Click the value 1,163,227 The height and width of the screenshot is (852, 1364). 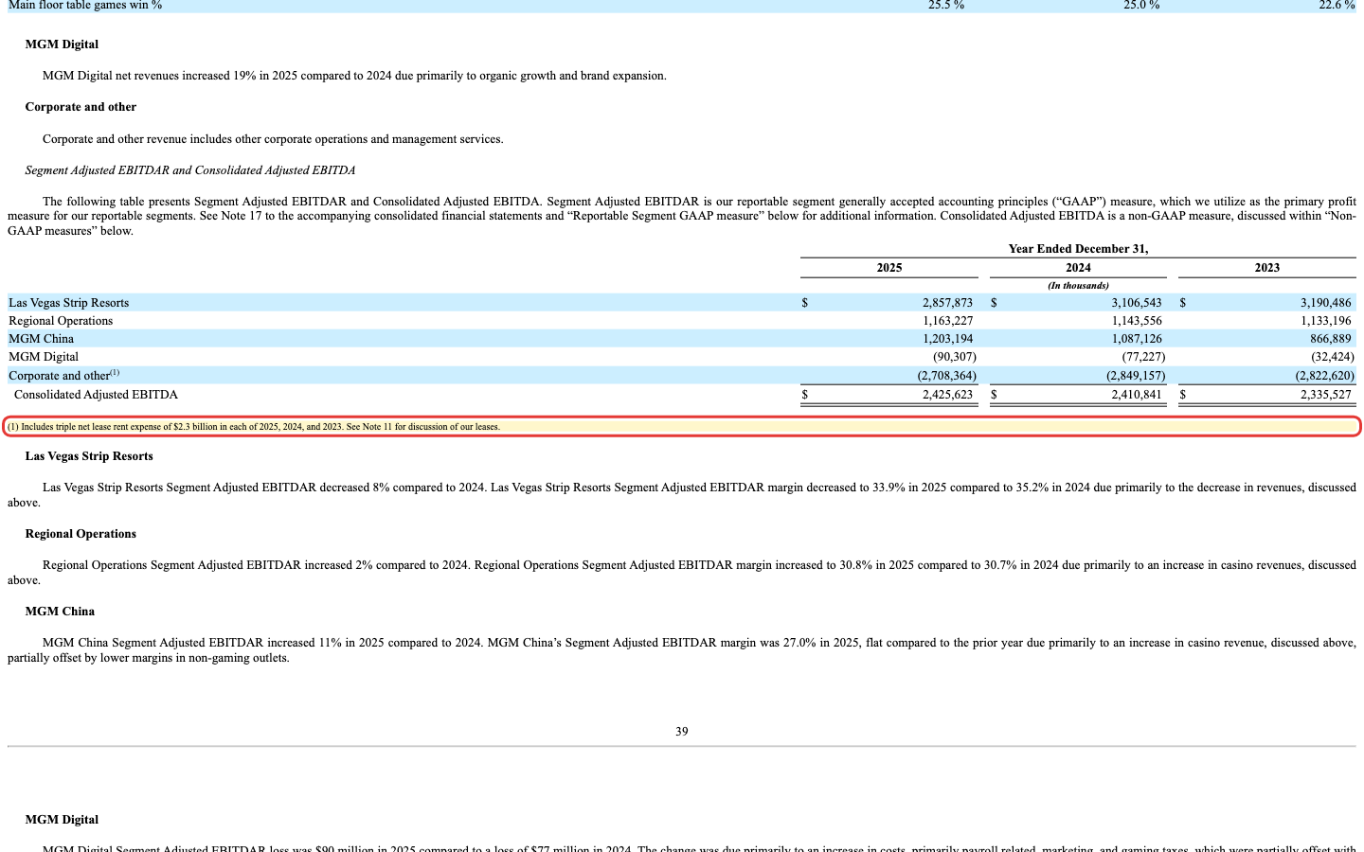click(947, 321)
